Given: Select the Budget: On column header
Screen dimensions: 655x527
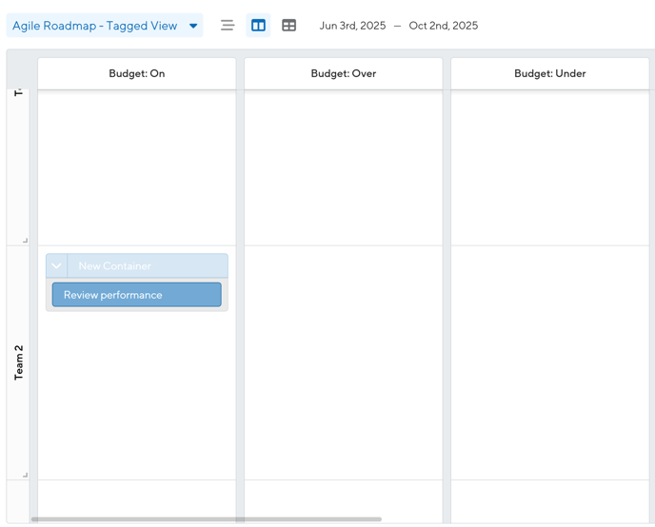Looking at the screenshot, I should click(136, 73).
